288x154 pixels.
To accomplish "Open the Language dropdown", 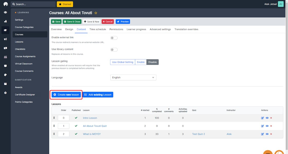I will (x=133, y=78).
